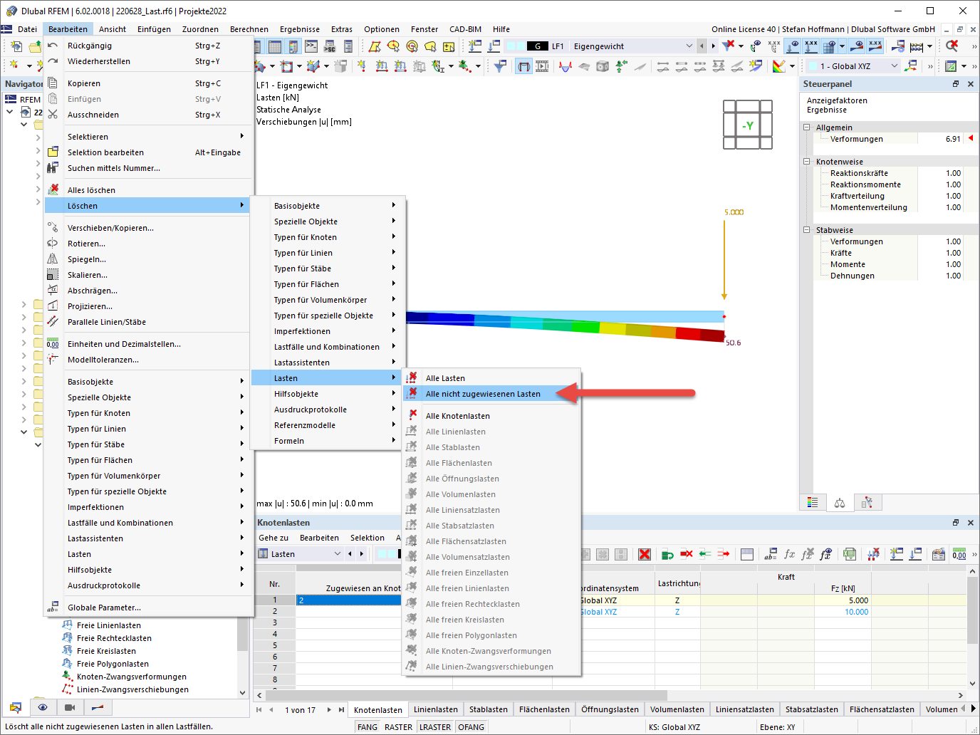Click the global parameters ab= icon in the table toolbar
The height and width of the screenshot is (735, 980).
pyautogui.click(x=771, y=554)
